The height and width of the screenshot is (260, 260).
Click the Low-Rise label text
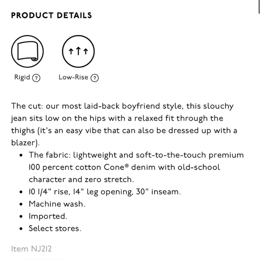[x=73, y=77]
